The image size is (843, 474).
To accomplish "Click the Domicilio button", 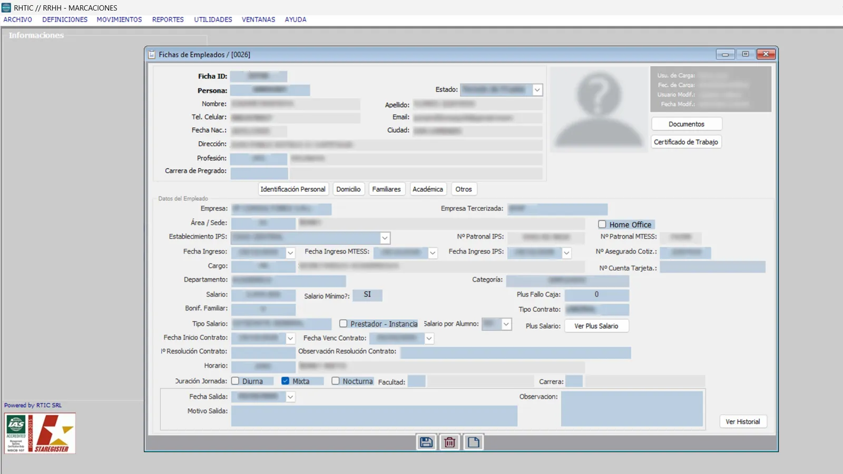I will pyautogui.click(x=348, y=189).
